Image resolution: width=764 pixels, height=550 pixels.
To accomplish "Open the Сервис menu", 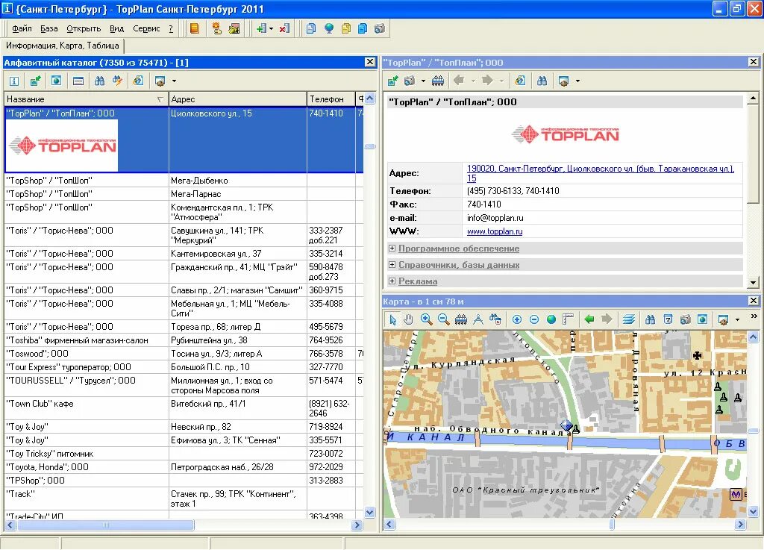I will pos(146,29).
